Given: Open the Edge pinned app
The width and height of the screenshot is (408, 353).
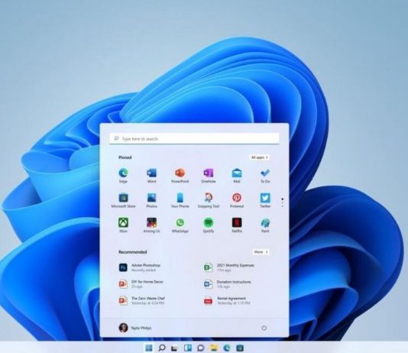Looking at the screenshot, I should [123, 176].
